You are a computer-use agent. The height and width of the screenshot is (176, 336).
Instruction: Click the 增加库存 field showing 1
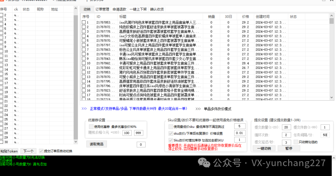(240, 140)
